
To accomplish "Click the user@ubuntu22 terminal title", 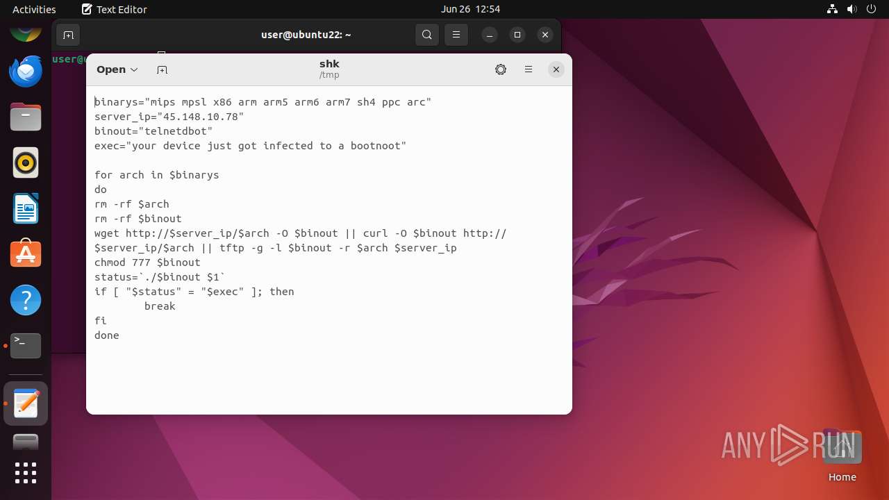I will click(306, 35).
